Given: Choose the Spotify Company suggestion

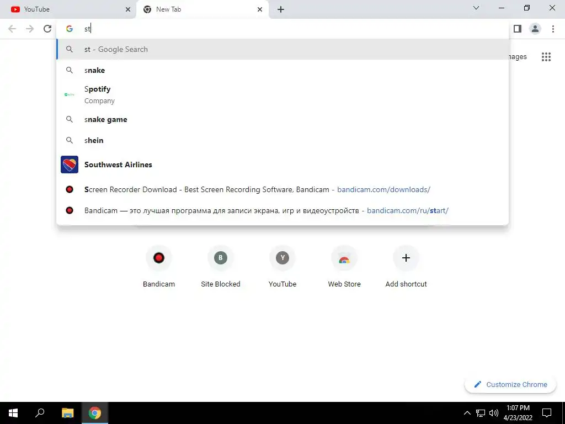Looking at the screenshot, I should pyautogui.click(x=282, y=95).
